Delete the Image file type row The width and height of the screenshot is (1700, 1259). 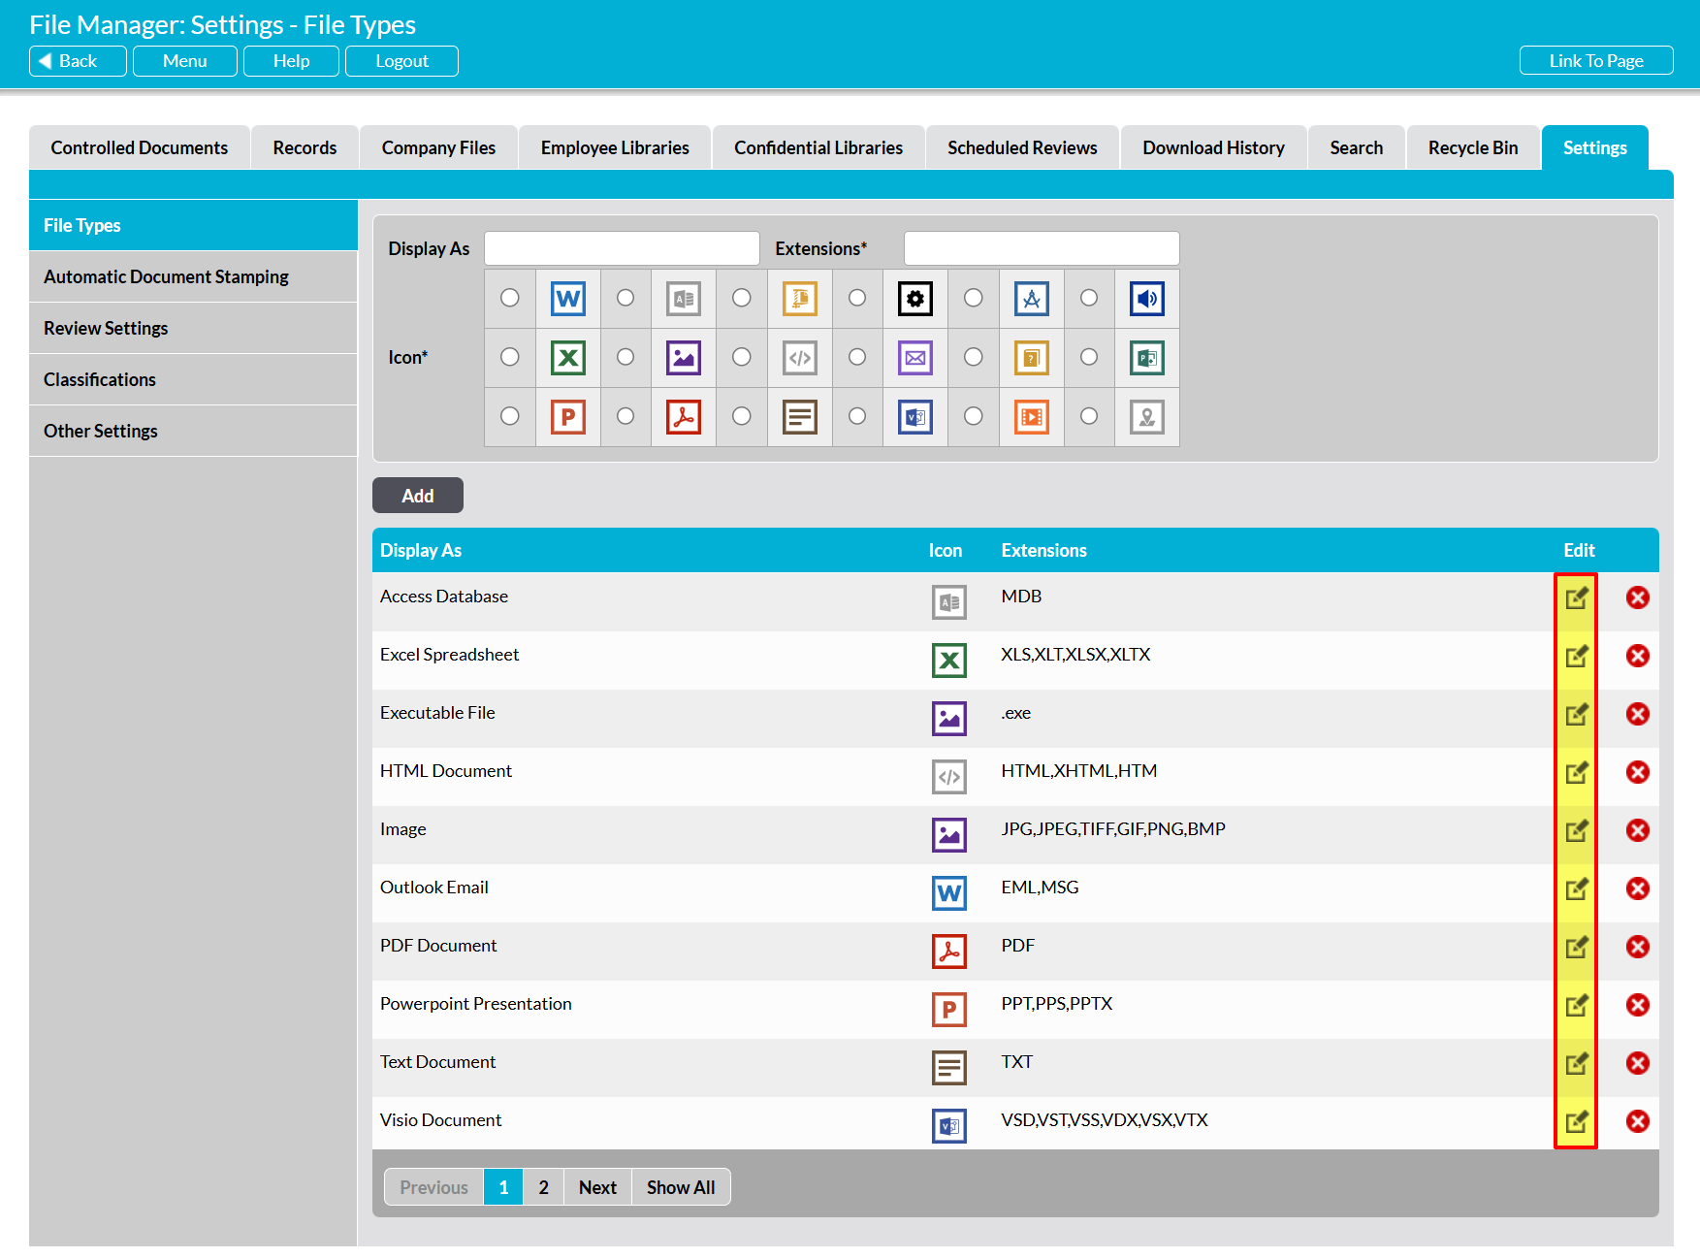(1637, 830)
